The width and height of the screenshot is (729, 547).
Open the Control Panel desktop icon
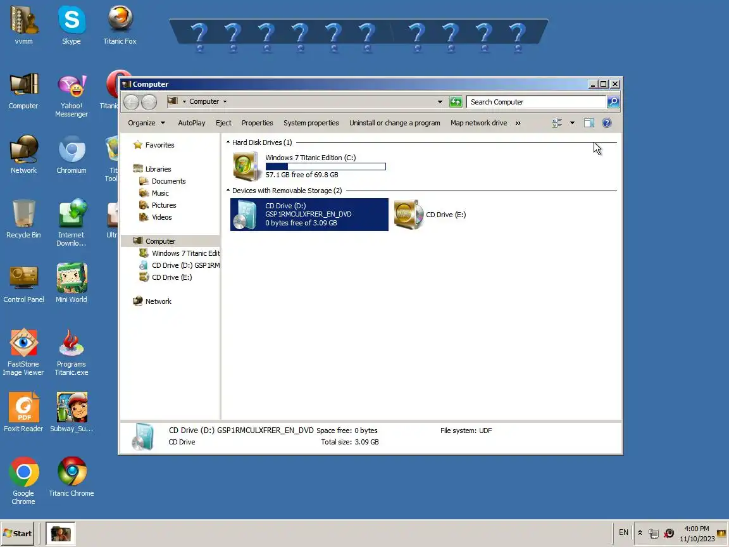point(23,284)
